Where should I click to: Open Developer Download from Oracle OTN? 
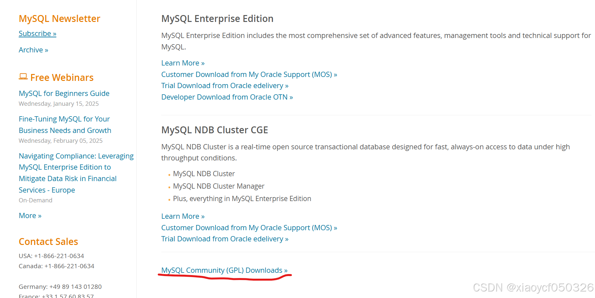click(x=227, y=97)
